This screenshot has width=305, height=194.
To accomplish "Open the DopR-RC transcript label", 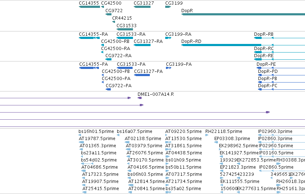I will tap(264, 49).
